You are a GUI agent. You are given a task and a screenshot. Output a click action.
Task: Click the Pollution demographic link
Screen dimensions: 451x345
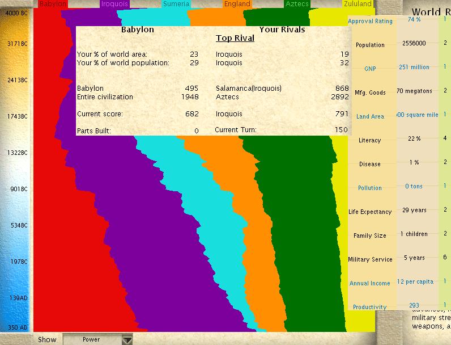370,188
